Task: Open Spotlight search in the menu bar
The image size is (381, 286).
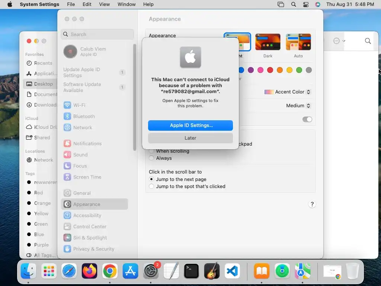Action: coord(294,4)
